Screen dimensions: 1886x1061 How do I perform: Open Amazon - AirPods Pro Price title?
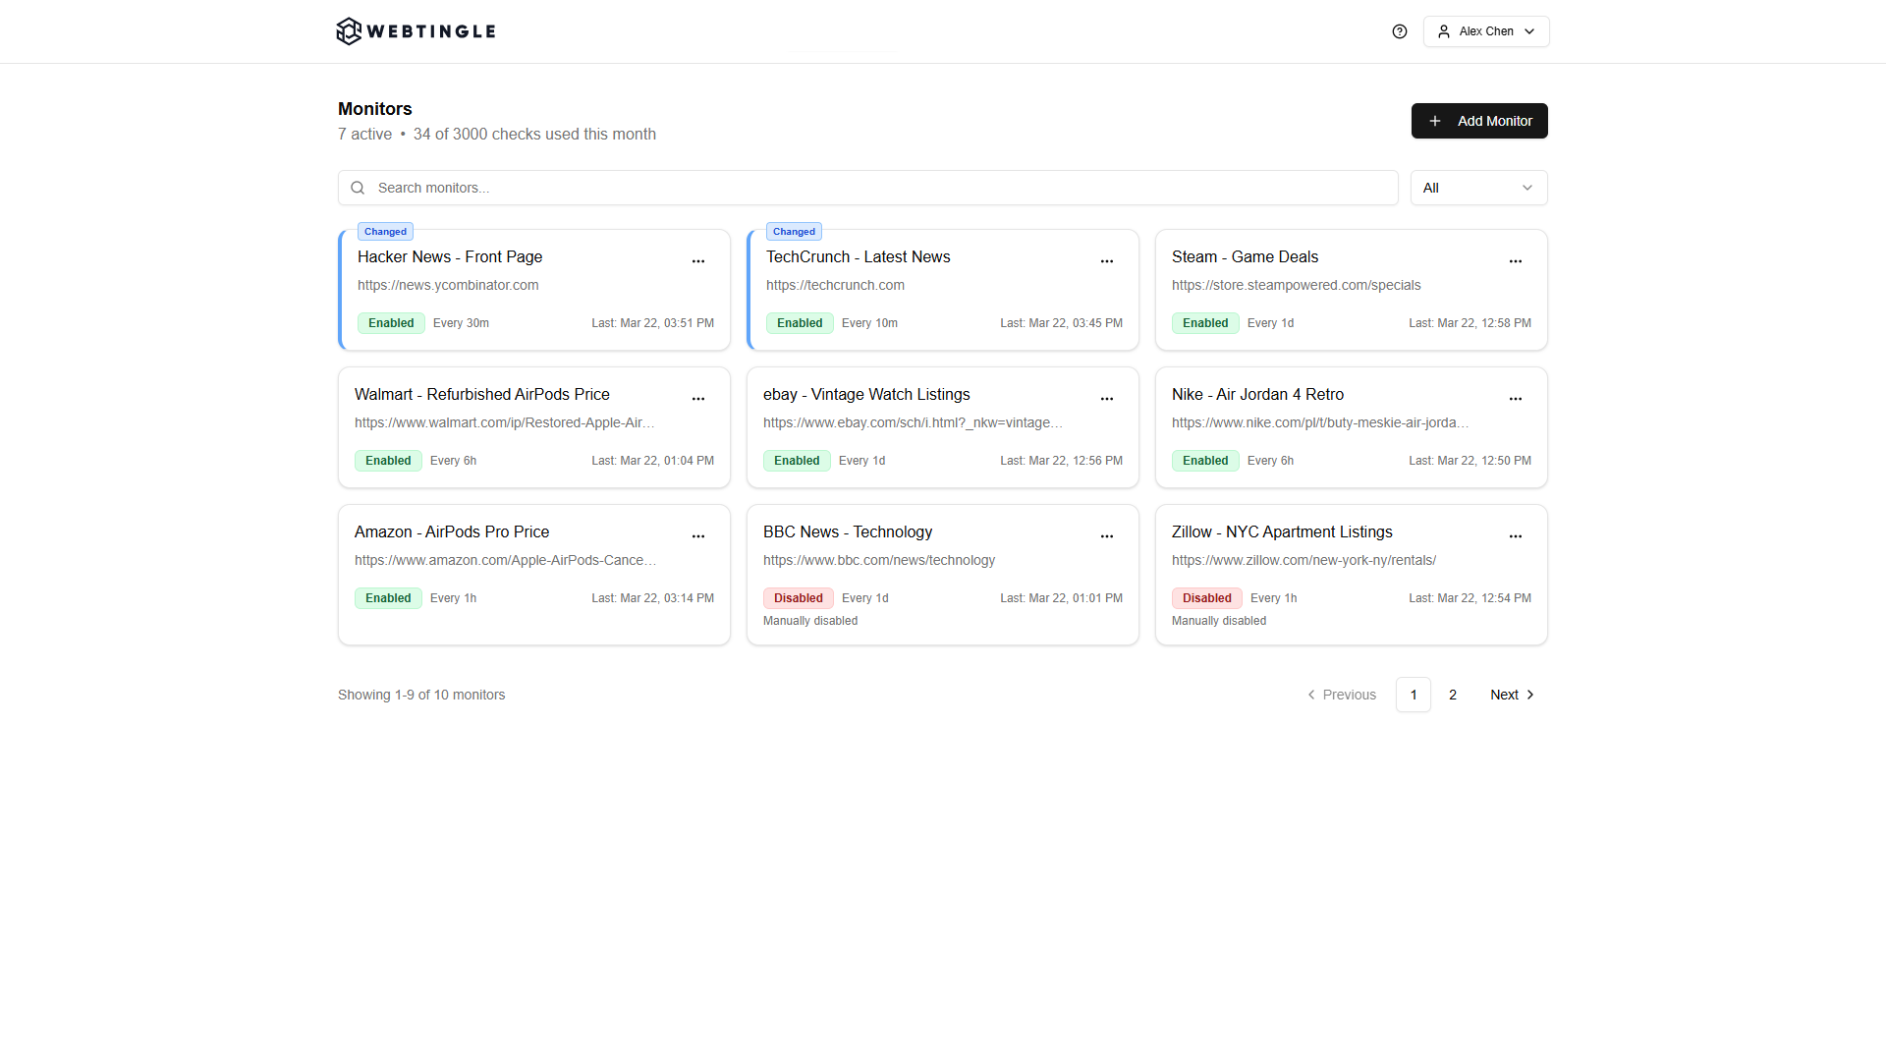(x=452, y=531)
